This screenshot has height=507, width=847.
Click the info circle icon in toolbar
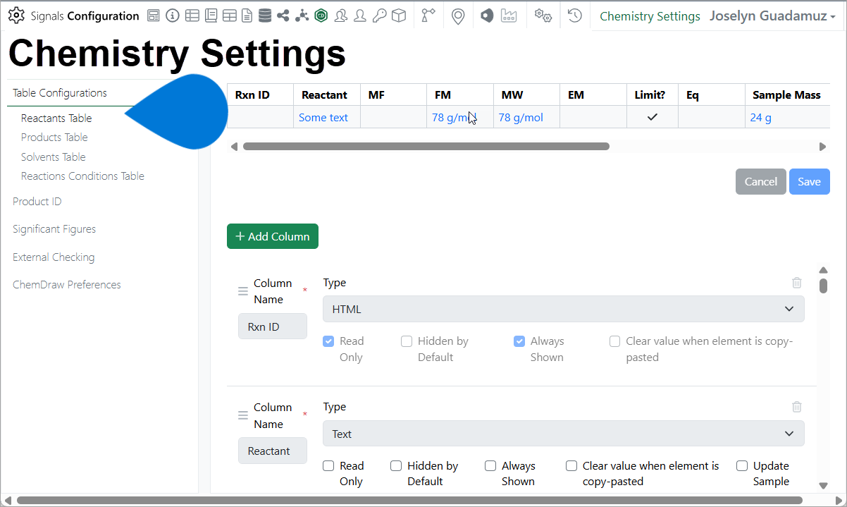pyautogui.click(x=173, y=16)
